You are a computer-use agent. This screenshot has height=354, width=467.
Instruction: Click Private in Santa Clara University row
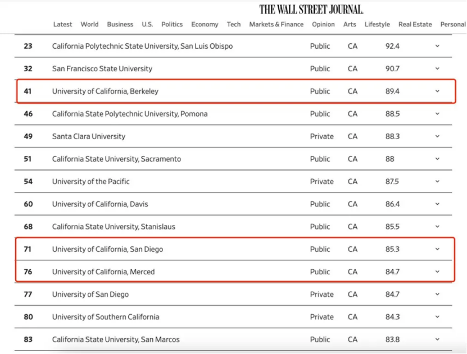coord(321,137)
